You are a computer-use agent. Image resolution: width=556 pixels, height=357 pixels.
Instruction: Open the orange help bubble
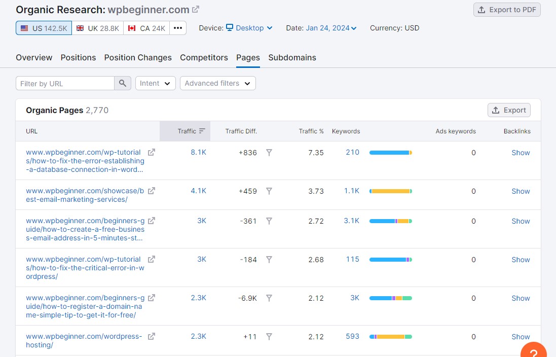click(534, 351)
